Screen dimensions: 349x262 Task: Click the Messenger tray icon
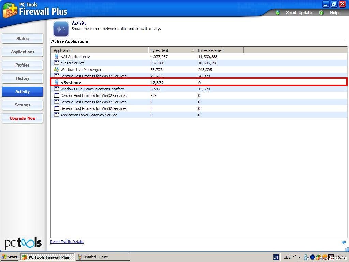tap(306, 257)
